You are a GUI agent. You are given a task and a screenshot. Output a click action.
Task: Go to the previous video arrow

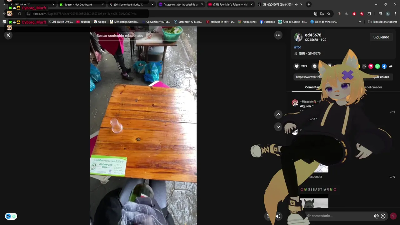(278, 114)
